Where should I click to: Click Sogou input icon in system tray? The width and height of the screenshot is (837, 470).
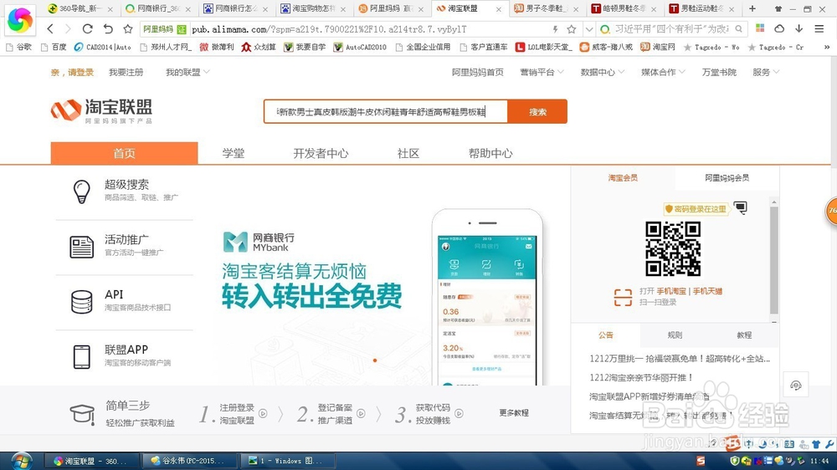point(701,461)
